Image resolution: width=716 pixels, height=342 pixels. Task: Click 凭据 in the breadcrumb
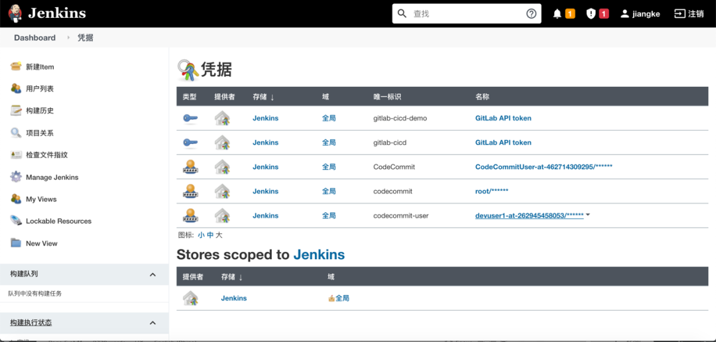86,38
